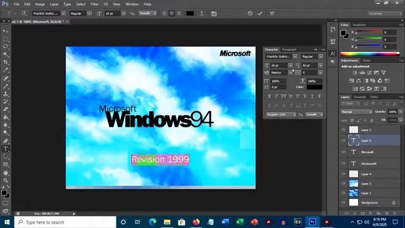The width and height of the screenshot is (405, 228).
Task: Open File Explorer from the taskbar
Action: coord(167,222)
